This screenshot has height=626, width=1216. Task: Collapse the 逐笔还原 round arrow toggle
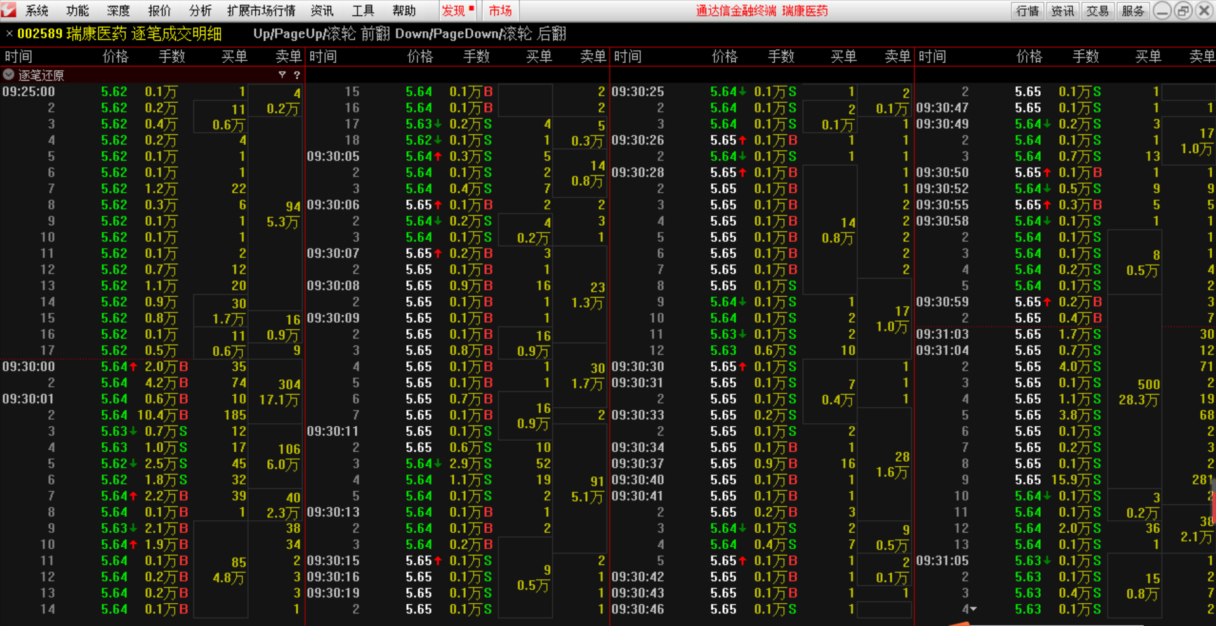tap(9, 75)
